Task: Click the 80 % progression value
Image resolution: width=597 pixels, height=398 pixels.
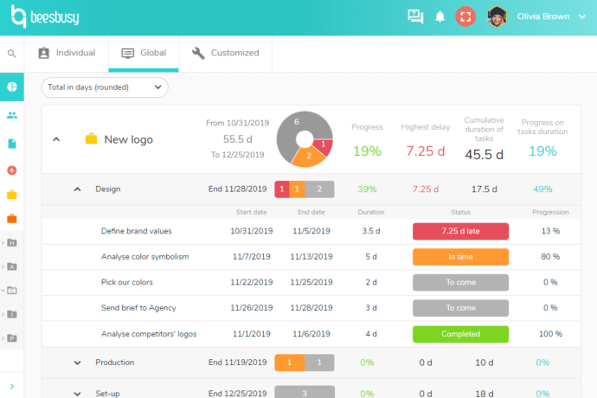Action: click(x=550, y=257)
